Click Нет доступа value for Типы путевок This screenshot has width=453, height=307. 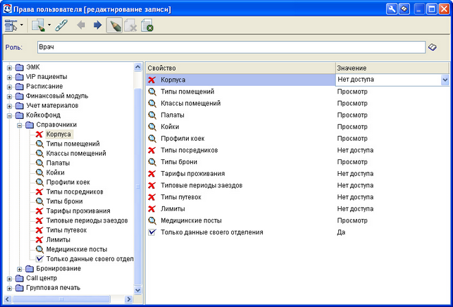355,197
